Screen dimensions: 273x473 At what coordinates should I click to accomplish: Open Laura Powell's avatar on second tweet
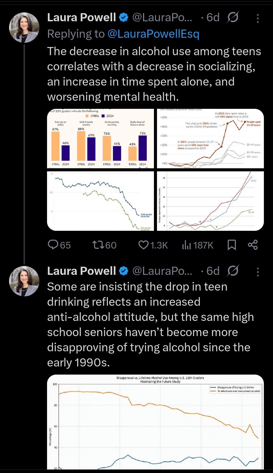click(24, 281)
